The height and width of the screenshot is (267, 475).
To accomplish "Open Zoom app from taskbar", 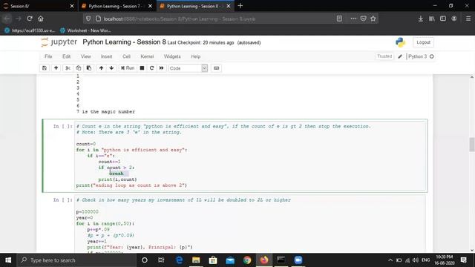I will pos(298,260).
